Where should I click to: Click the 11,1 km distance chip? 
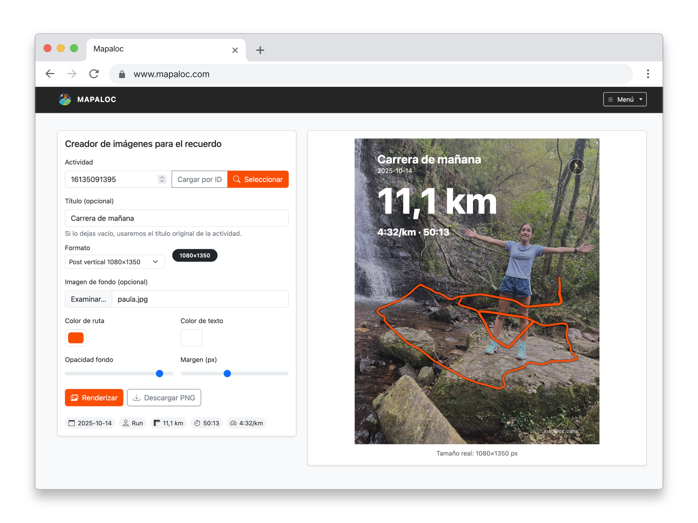tap(168, 423)
